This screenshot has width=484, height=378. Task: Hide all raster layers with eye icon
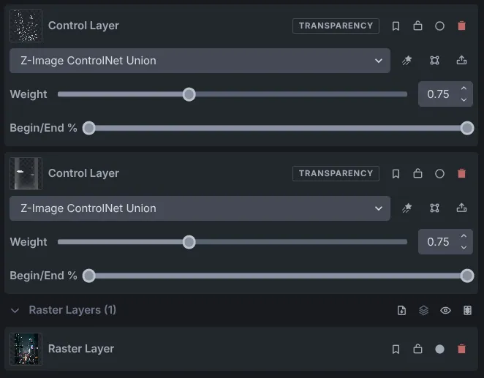coord(445,310)
